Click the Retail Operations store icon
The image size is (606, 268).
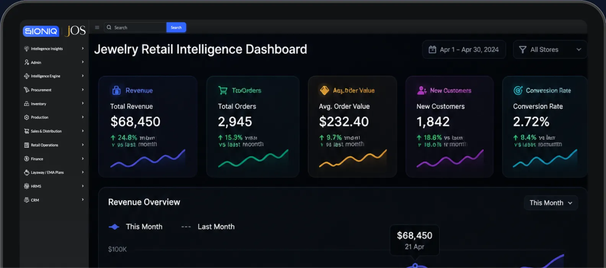pyautogui.click(x=26, y=145)
